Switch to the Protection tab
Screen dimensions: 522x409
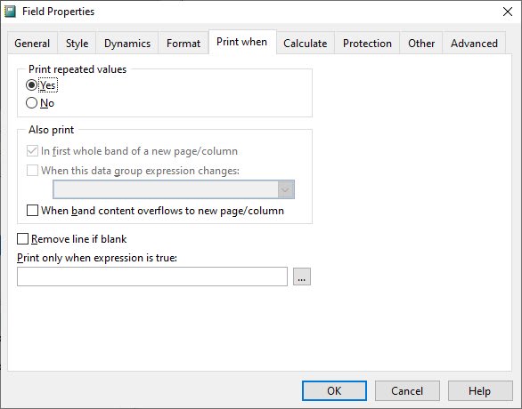[367, 44]
